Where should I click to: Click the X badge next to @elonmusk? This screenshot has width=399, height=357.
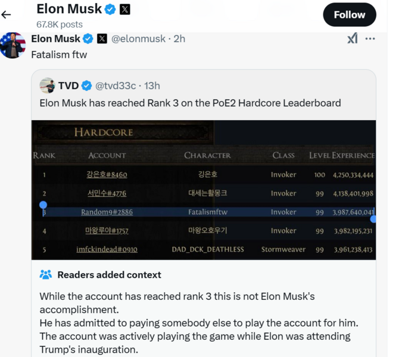(102, 39)
